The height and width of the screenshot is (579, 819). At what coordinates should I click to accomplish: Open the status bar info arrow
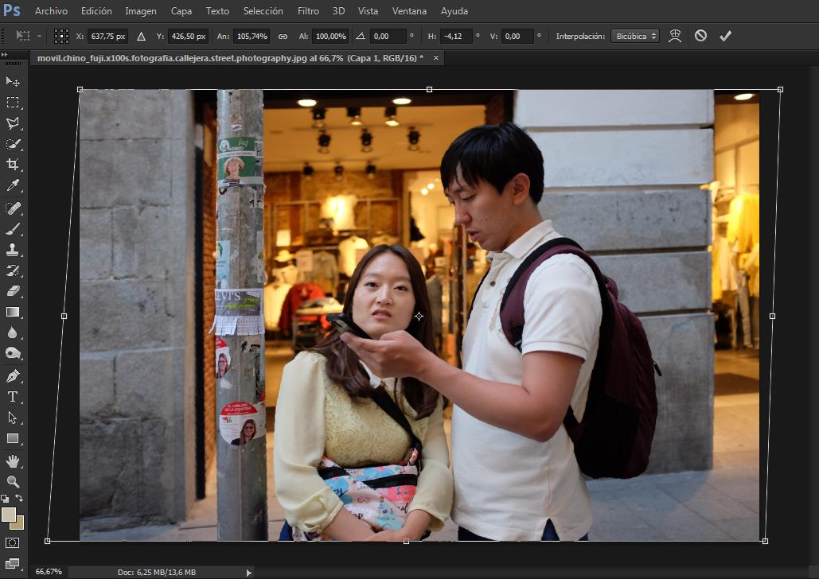pos(248,573)
